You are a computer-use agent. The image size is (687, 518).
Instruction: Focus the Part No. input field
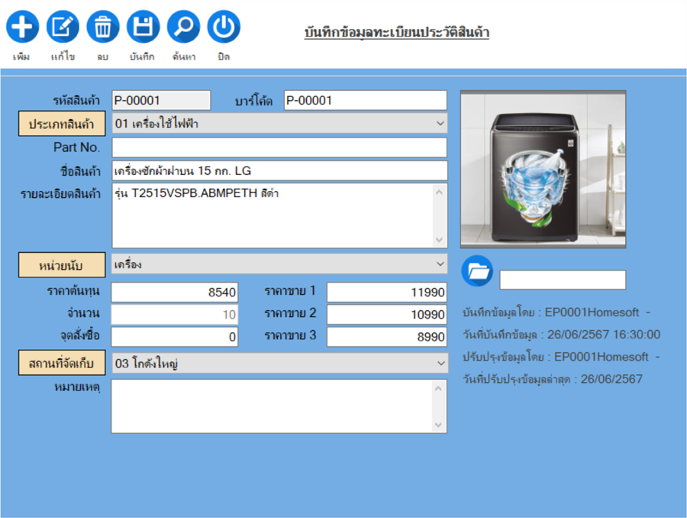click(279, 147)
